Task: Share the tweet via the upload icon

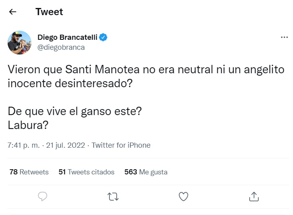Action: 254,196
